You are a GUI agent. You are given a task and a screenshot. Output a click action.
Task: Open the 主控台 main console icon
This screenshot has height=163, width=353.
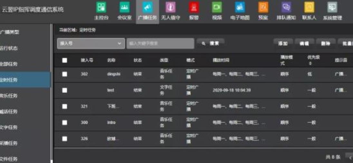101,7
